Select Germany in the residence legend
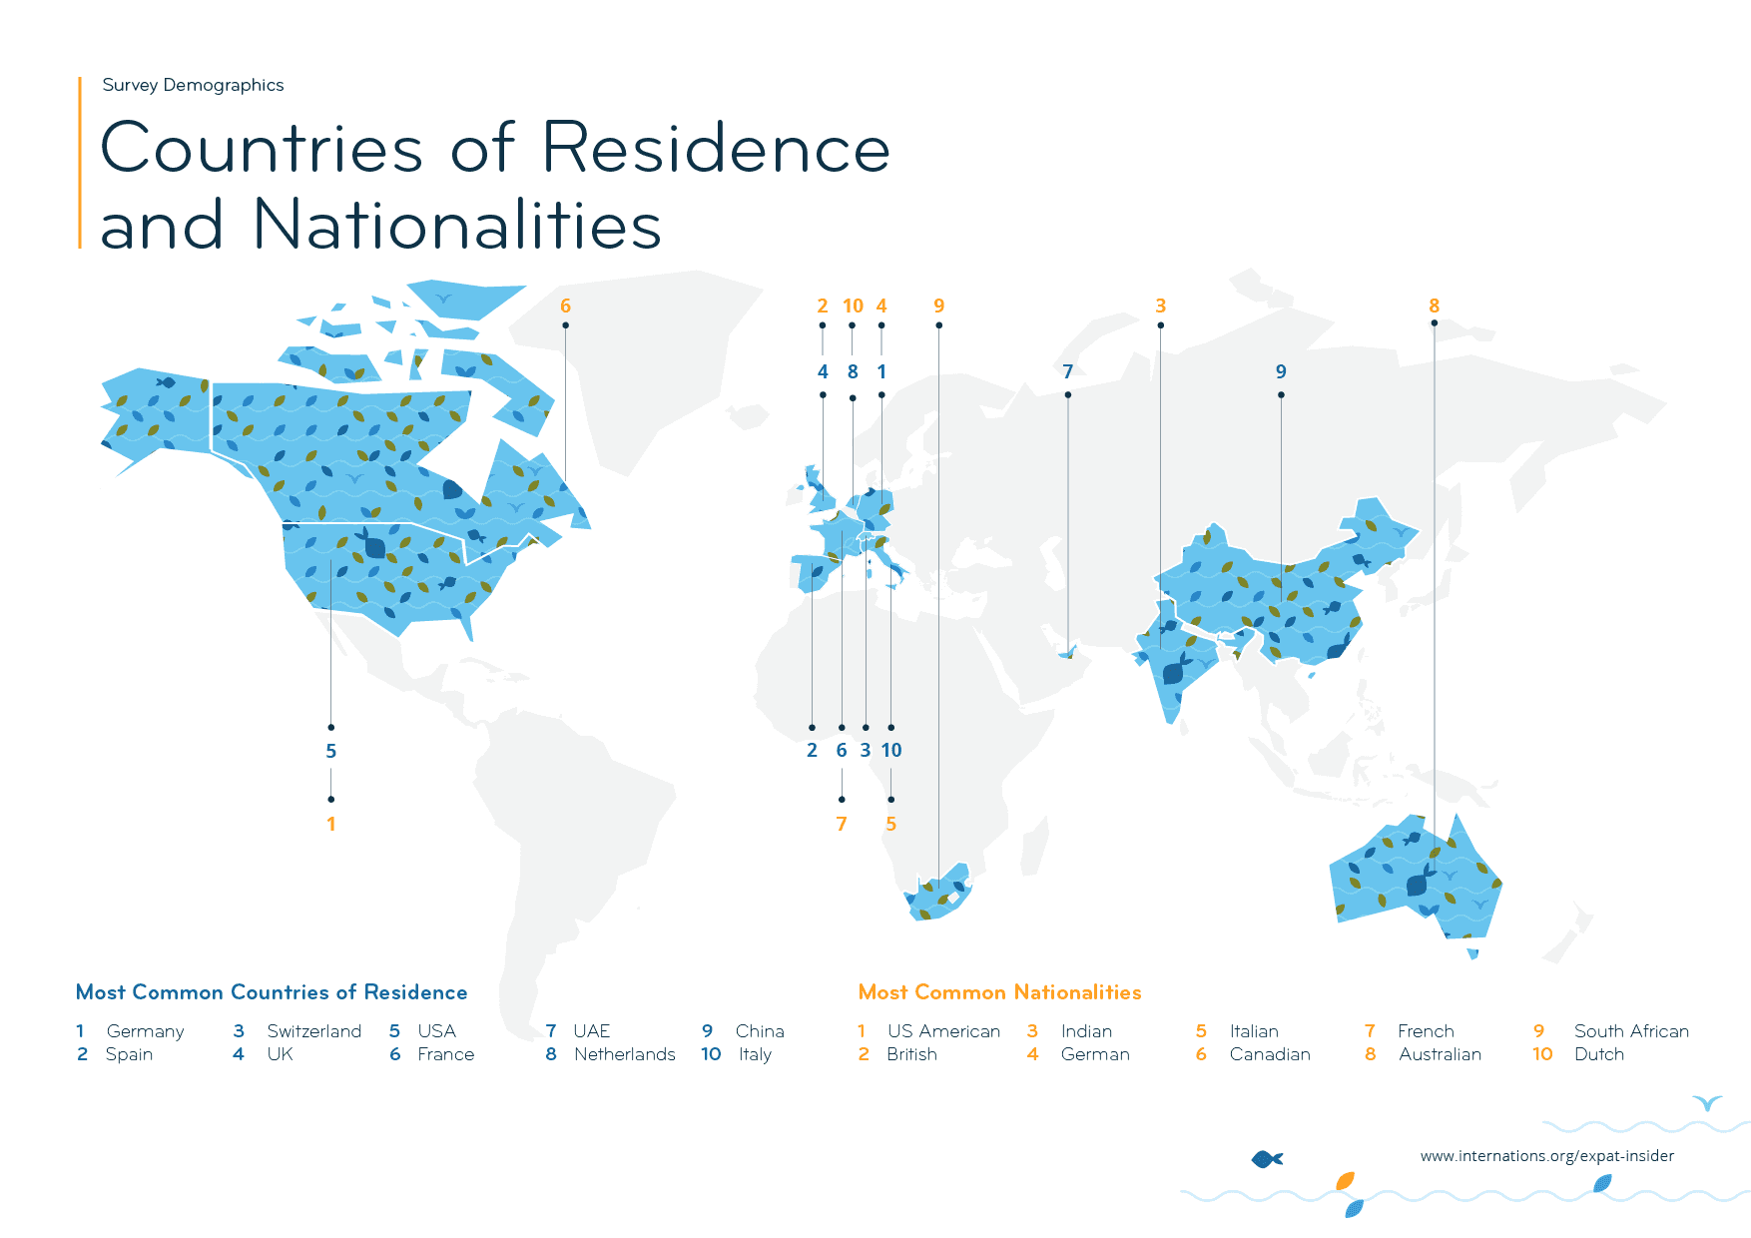1751x1238 pixels. (x=145, y=1031)
